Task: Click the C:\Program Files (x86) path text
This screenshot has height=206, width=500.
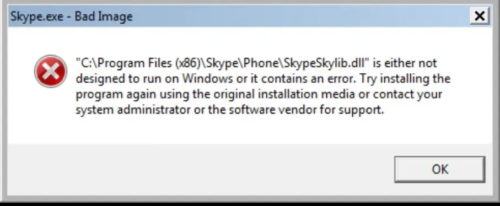Action: [x=142, y=63]
